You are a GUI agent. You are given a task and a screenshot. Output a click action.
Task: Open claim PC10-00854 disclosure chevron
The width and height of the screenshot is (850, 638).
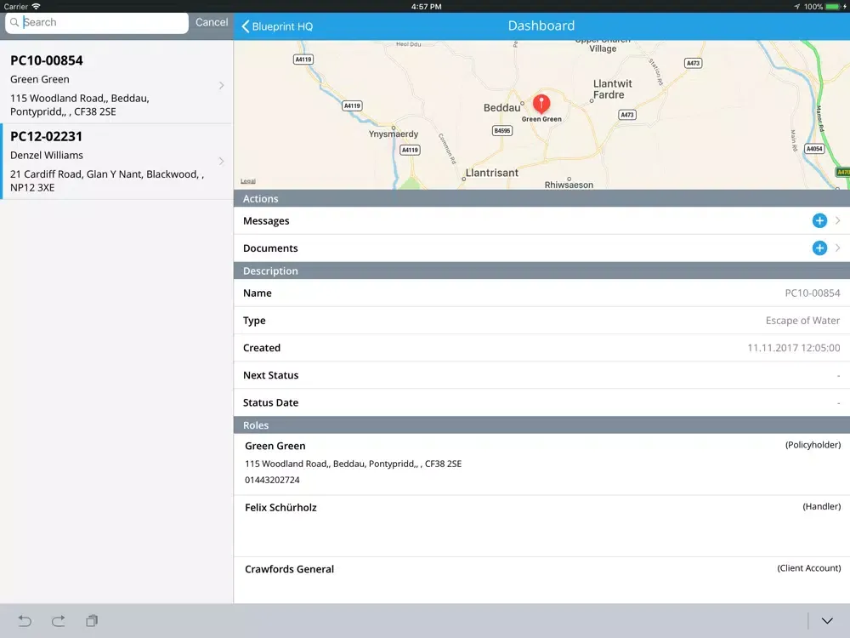coord(222,85)
